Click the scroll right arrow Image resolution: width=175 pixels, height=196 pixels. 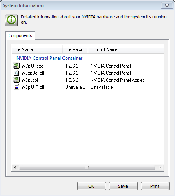point(160,167)
